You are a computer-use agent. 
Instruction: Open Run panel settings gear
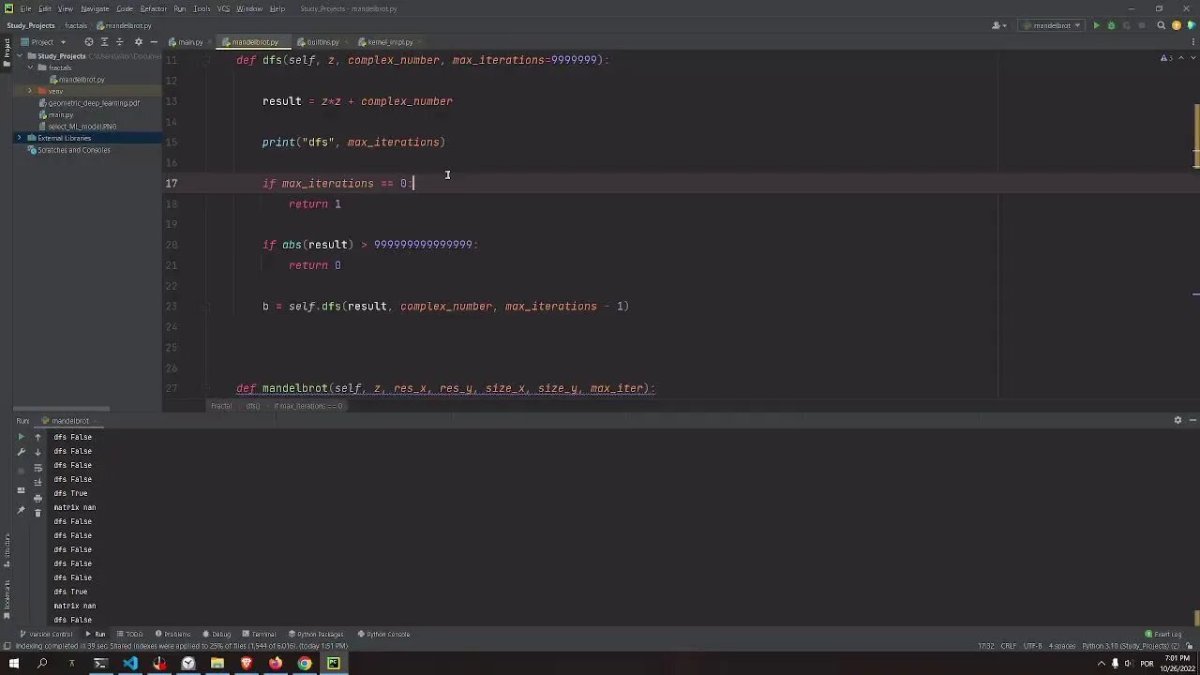coord(1177,420)
